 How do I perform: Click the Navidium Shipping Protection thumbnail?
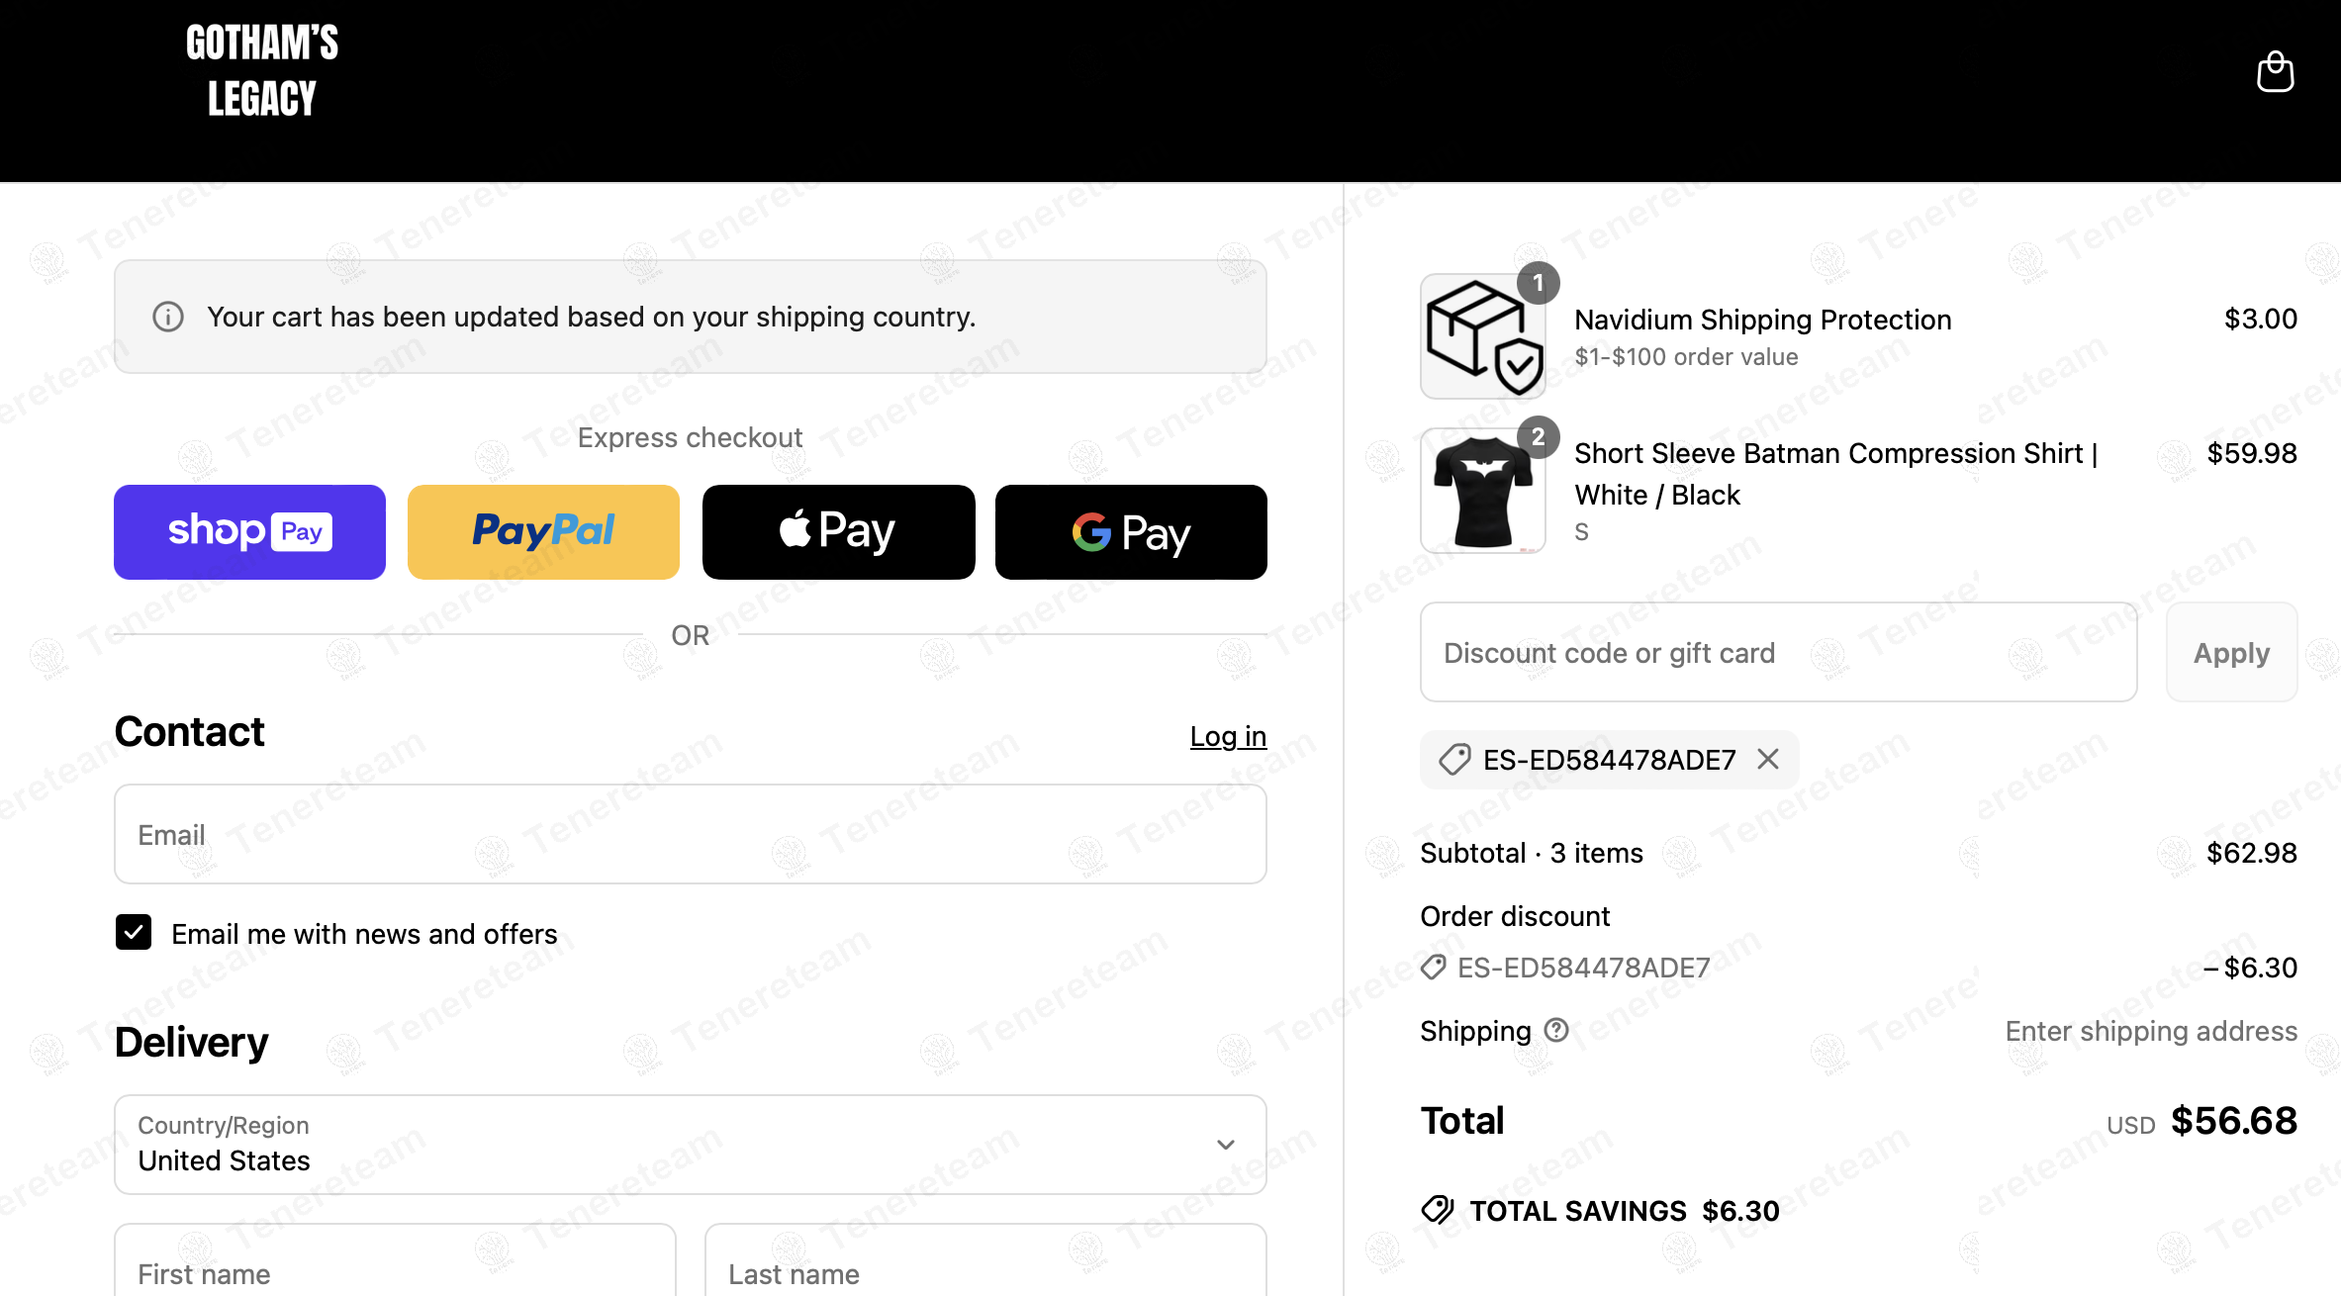click(x=1482, y=336)
